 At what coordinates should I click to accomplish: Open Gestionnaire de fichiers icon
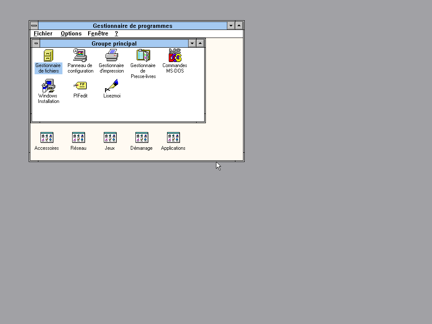(49, 56)
